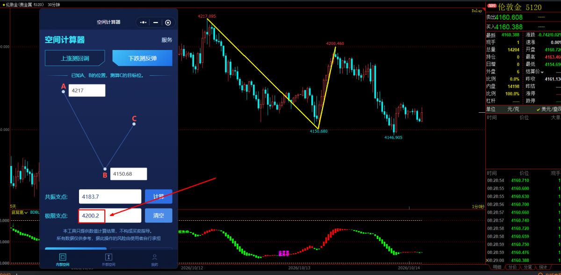
Task: Click the Delay status label
Action: click(x=477, y=11)
